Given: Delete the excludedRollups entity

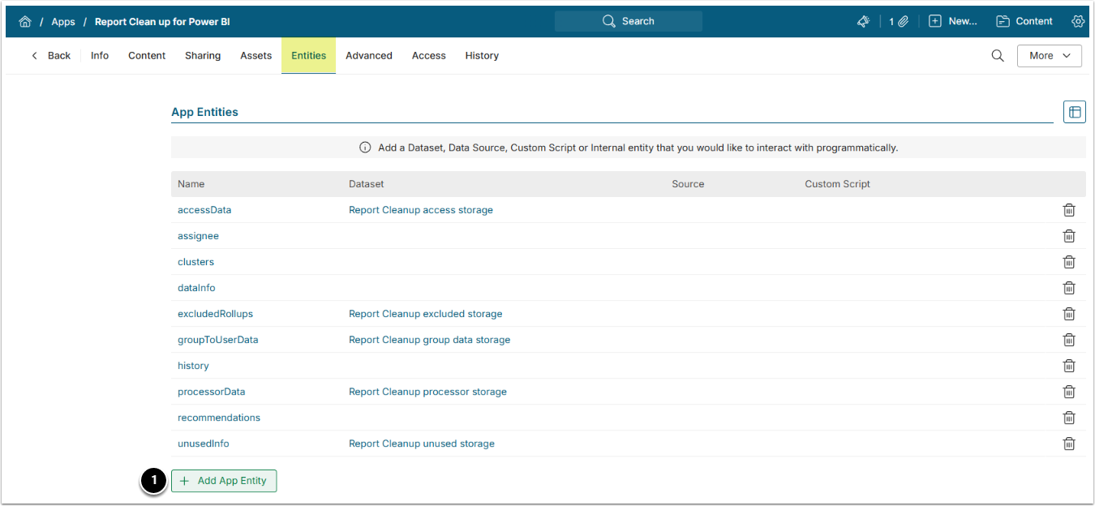Looking at the screenshot, I should (1069, 314).
